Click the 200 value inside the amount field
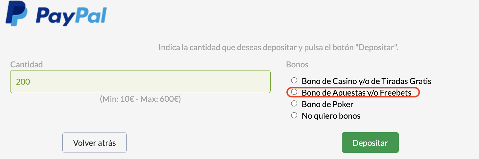The image size is (479, 159). [x=23, y=82]
